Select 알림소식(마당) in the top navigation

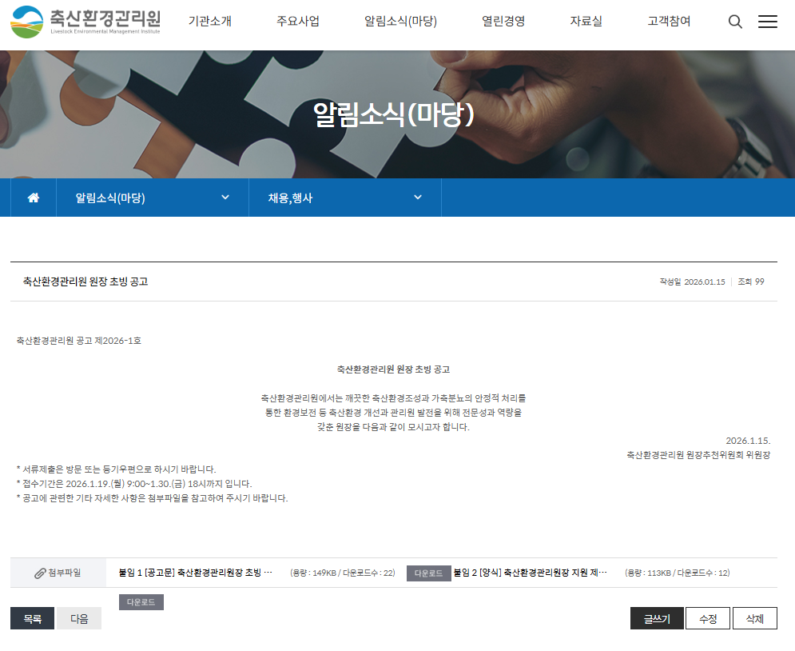401,22
